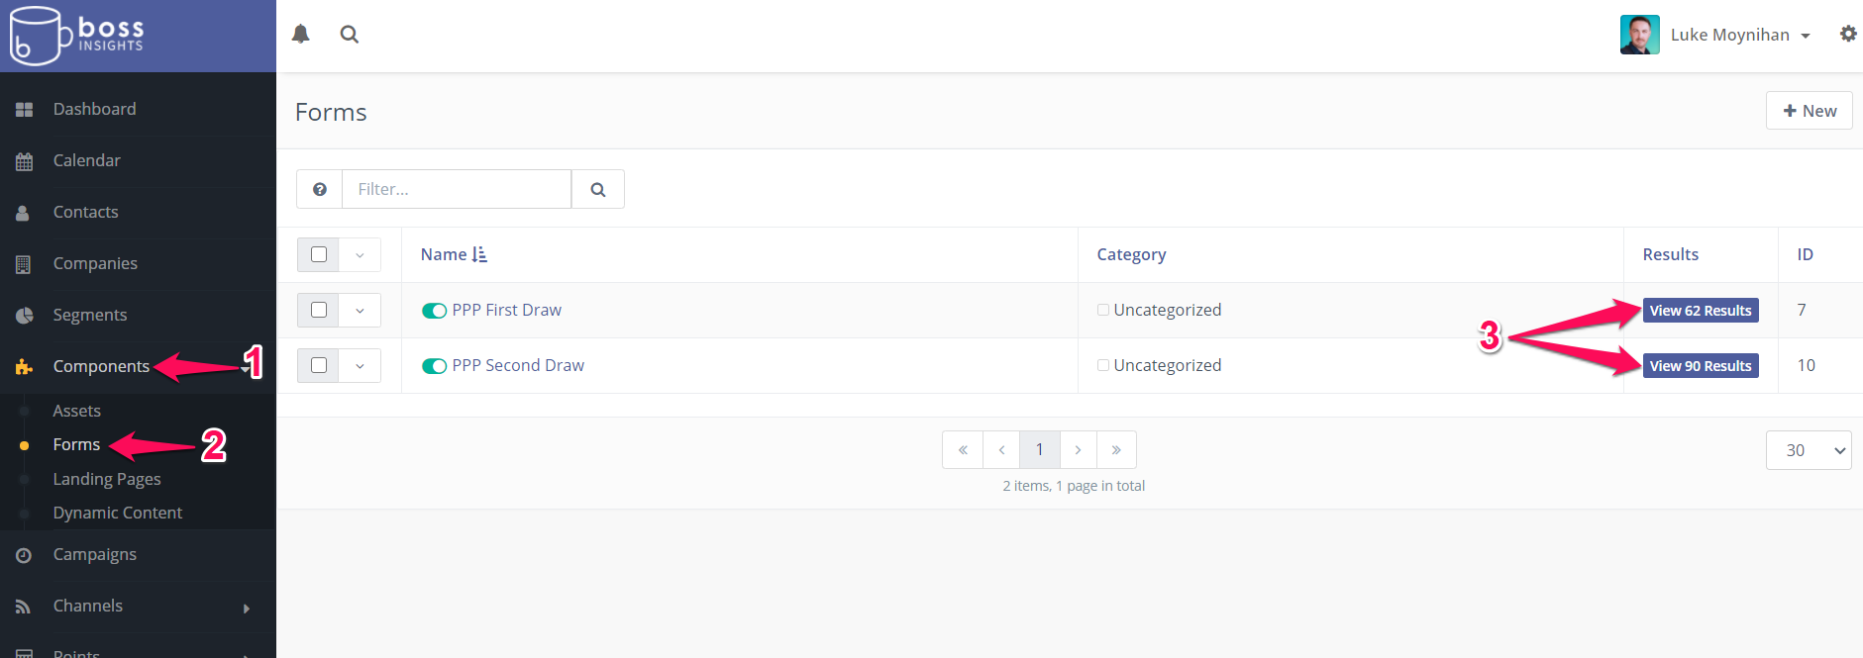The image size is (1863, 658).
Task: Go to the next page of forms
Action: click(1078, 450)
